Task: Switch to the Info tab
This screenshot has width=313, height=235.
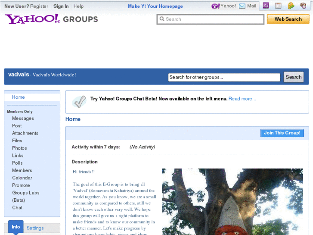Action: (16, 227)
